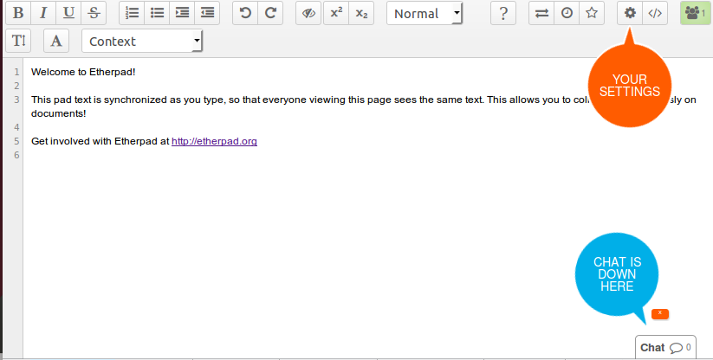The image size is (713, 360).
Task: Open the Chat panel
Action: (665, 347)
